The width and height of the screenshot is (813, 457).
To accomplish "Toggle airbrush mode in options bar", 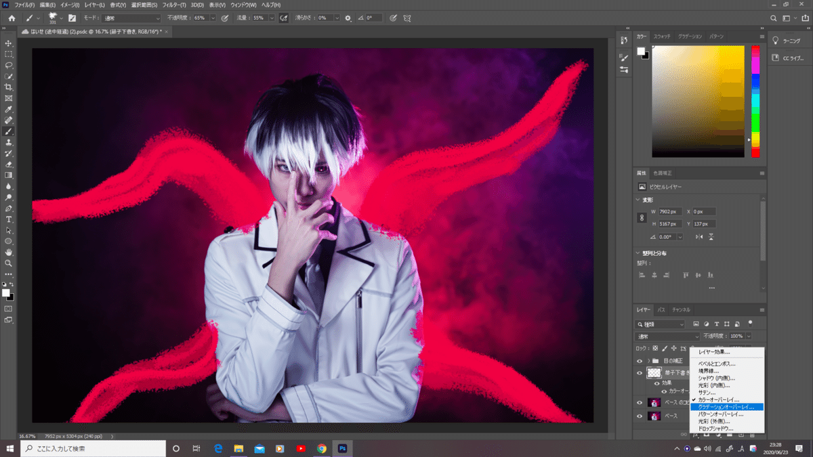I will click(x=283, y=18).
